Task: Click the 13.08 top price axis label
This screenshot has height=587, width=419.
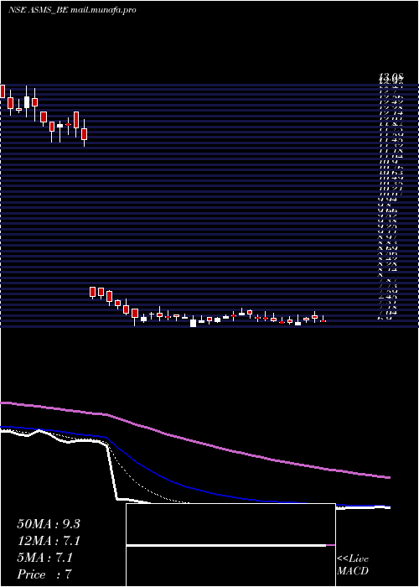Action: [391, 77]
